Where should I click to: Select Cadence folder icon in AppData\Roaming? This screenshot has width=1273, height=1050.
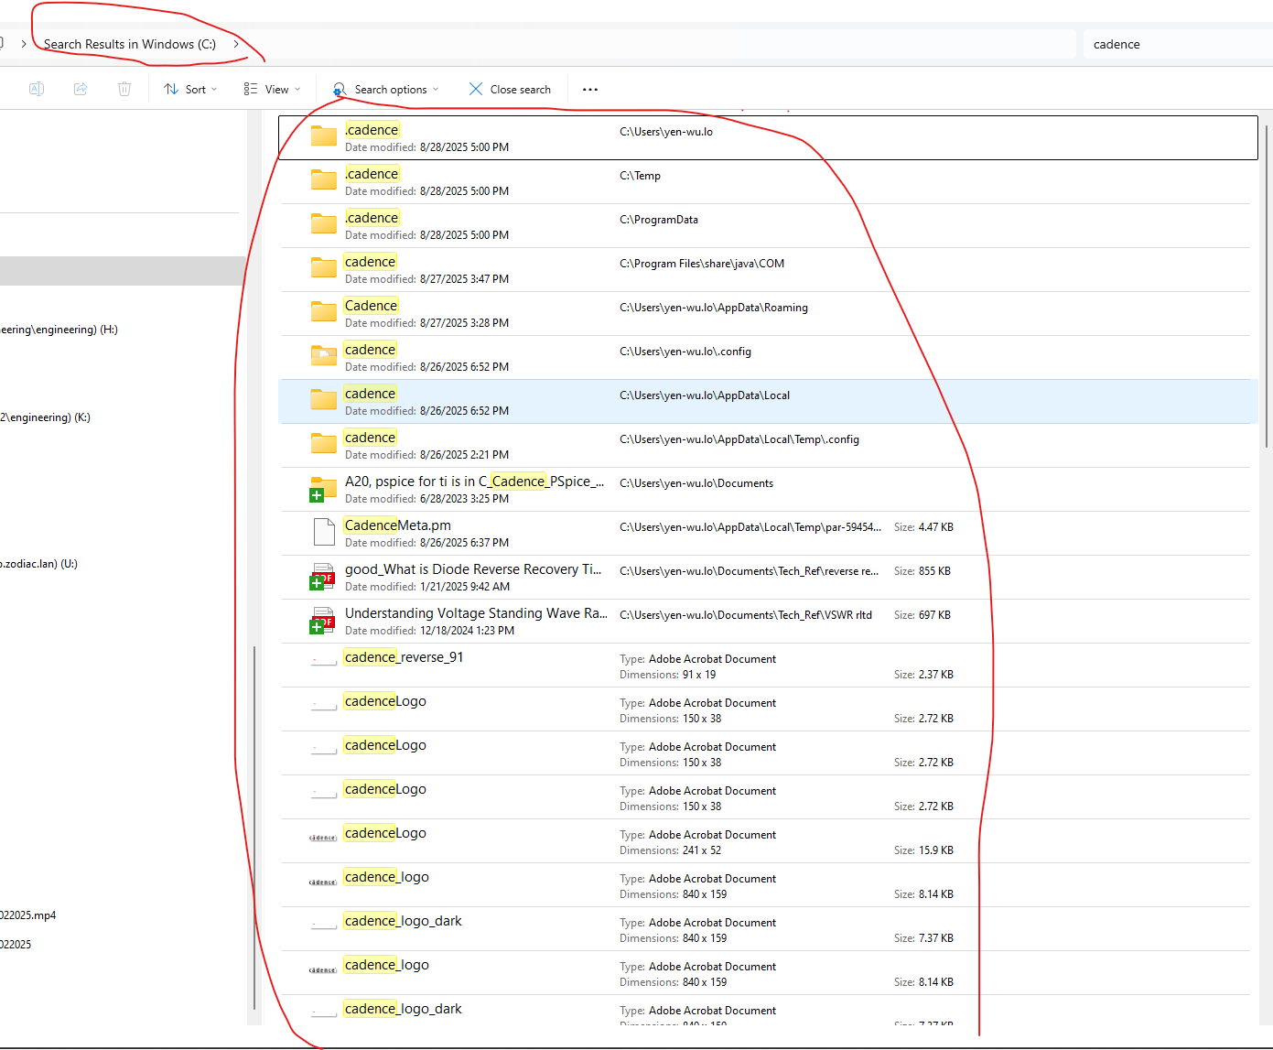(x=324, y=312)
